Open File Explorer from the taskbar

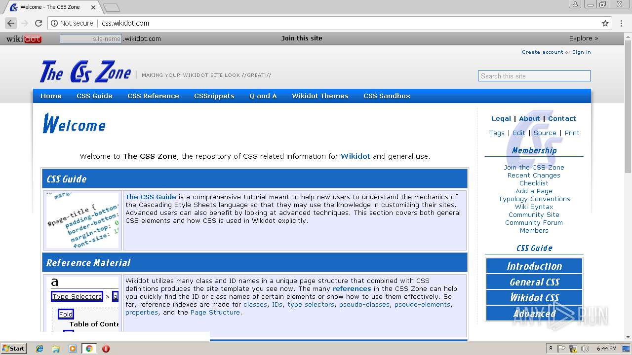pos(56,349)
